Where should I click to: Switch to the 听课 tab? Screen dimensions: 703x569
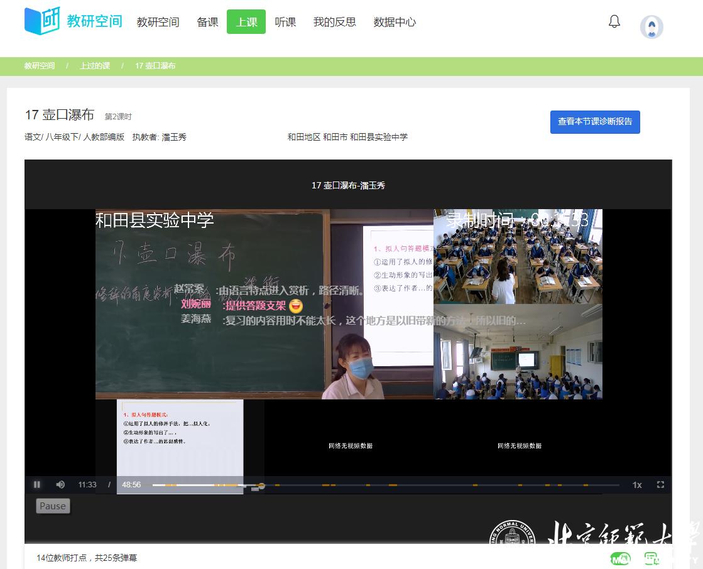[285, 22]
